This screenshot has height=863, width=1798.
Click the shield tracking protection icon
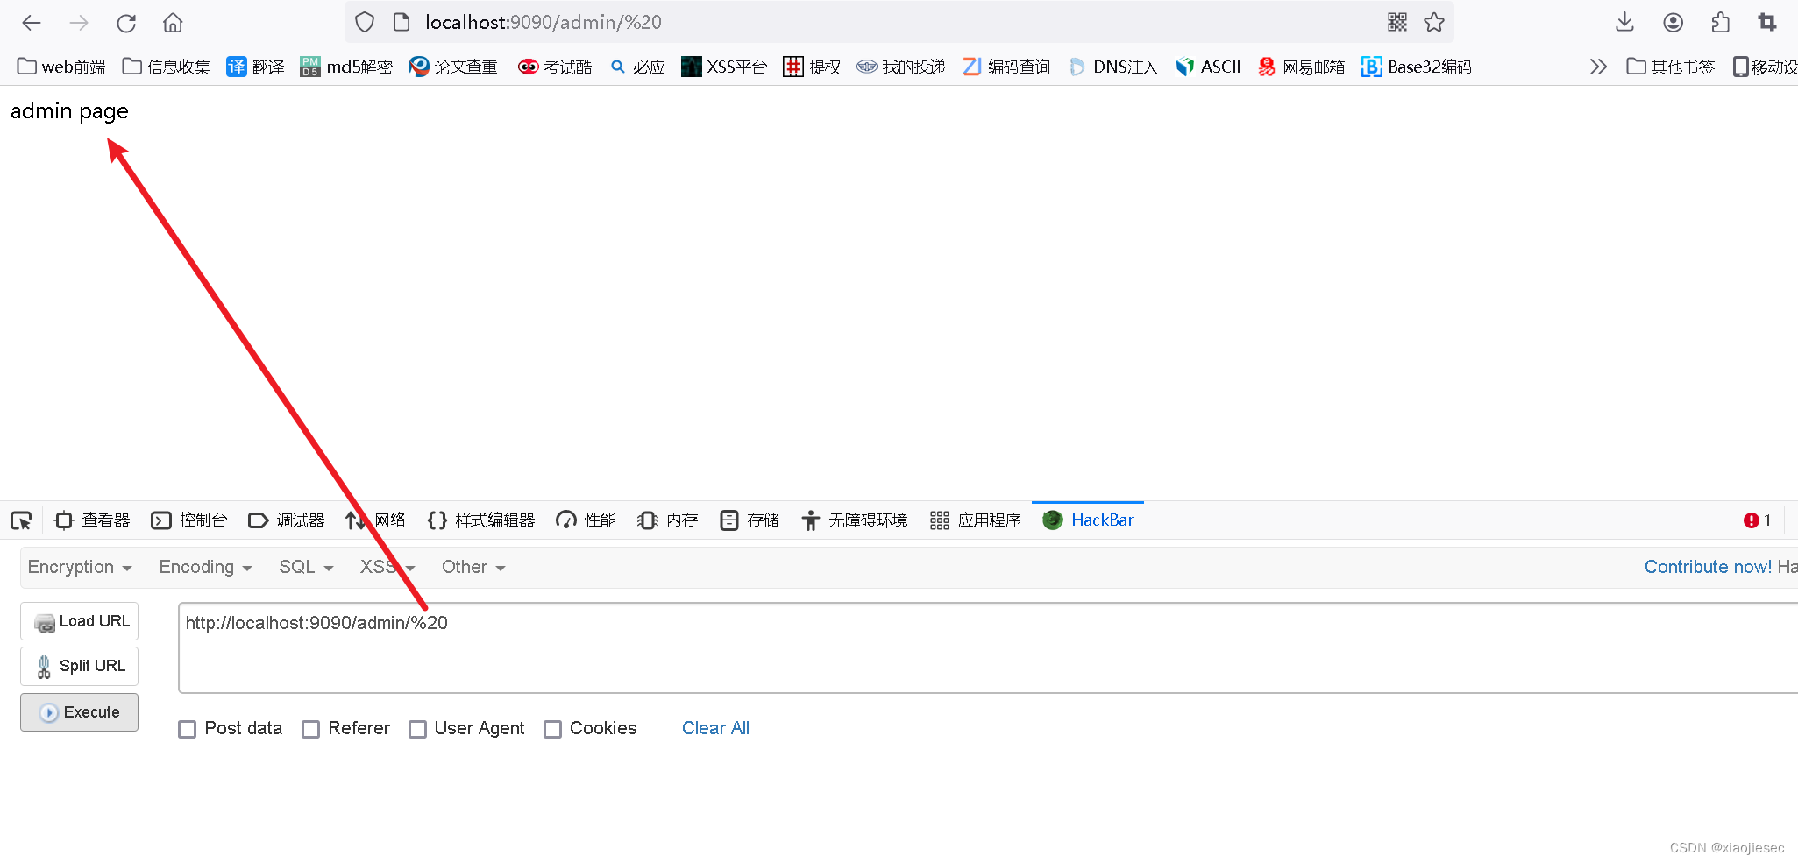point(363,22)
